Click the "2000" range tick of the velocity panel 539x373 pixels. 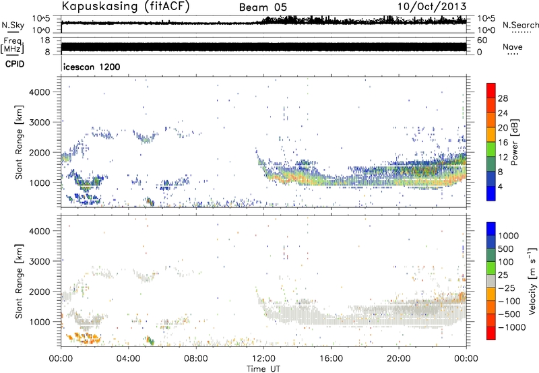(x=40, y=292)
